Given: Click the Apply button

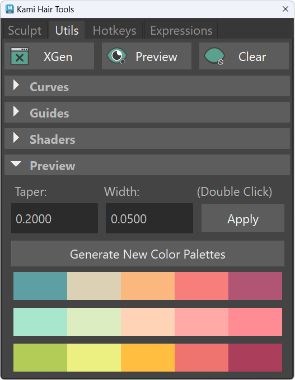Looking at the screenshot, I should pos(242,218).
